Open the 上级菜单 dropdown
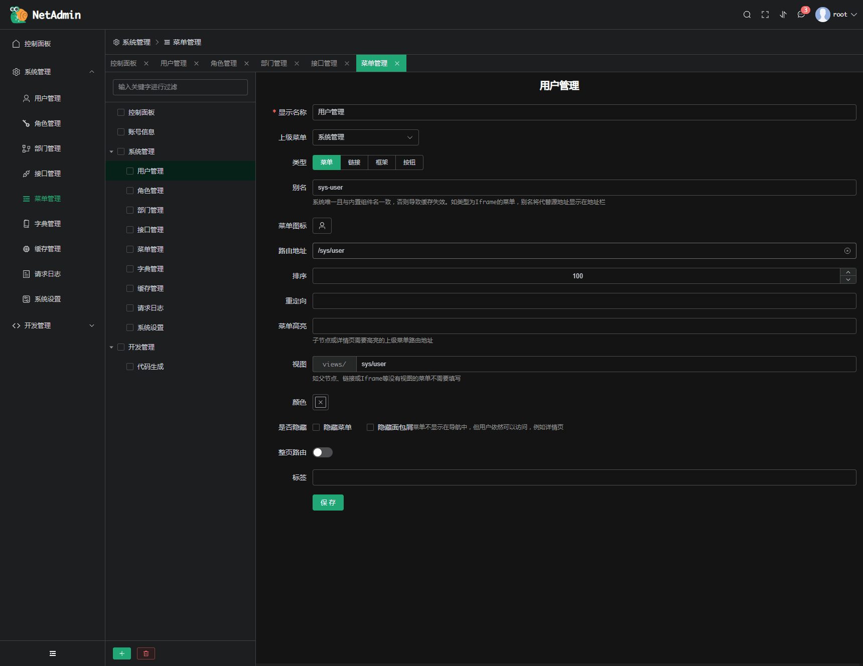 365,137
